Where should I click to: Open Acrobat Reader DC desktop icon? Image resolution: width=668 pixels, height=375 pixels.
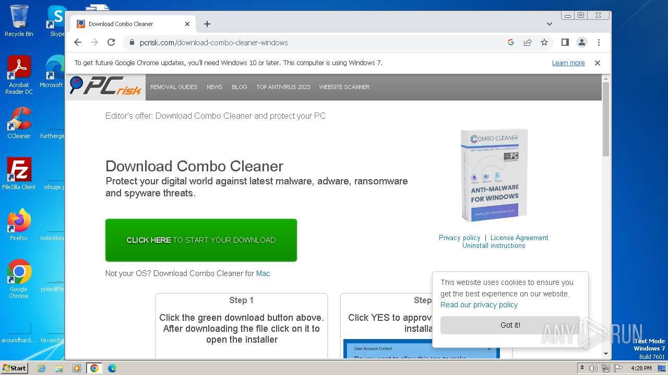point(19,75)
